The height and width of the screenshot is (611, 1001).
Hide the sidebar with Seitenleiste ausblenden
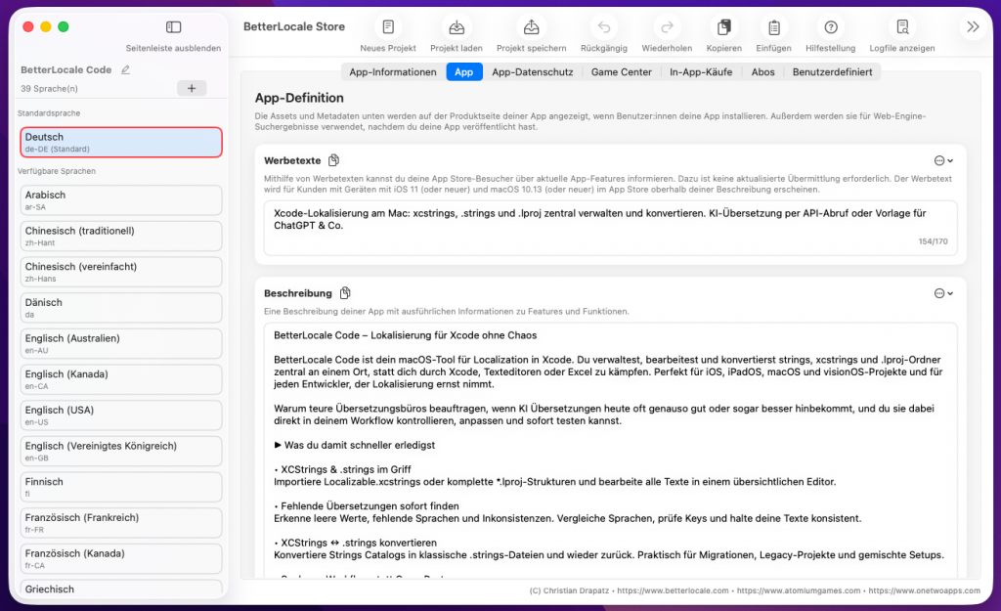pyautogui.click(x=173, y=28)
